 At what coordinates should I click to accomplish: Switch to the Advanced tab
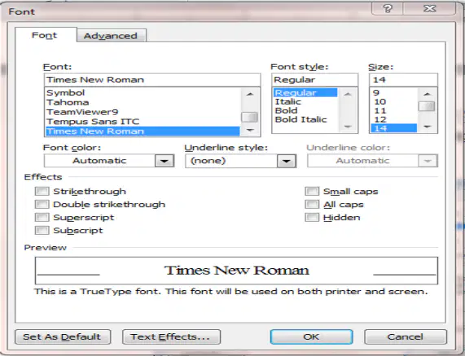coord(111,36)
